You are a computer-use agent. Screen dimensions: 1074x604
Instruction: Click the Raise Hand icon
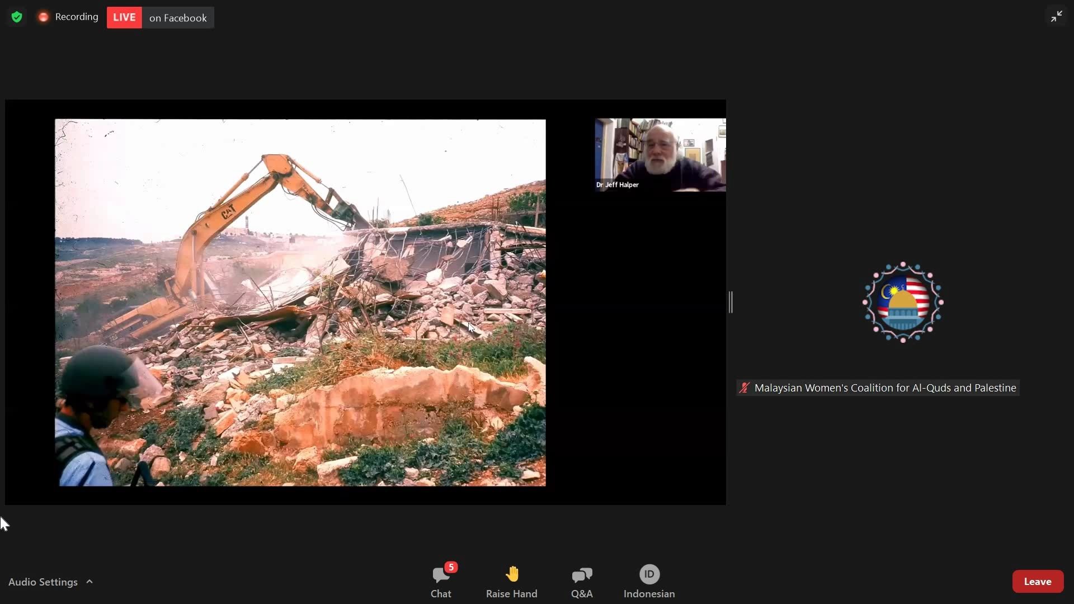(x=511, y=574)
